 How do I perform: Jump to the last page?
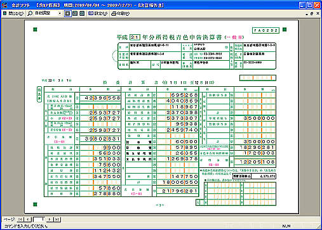(x=57, y=219)
